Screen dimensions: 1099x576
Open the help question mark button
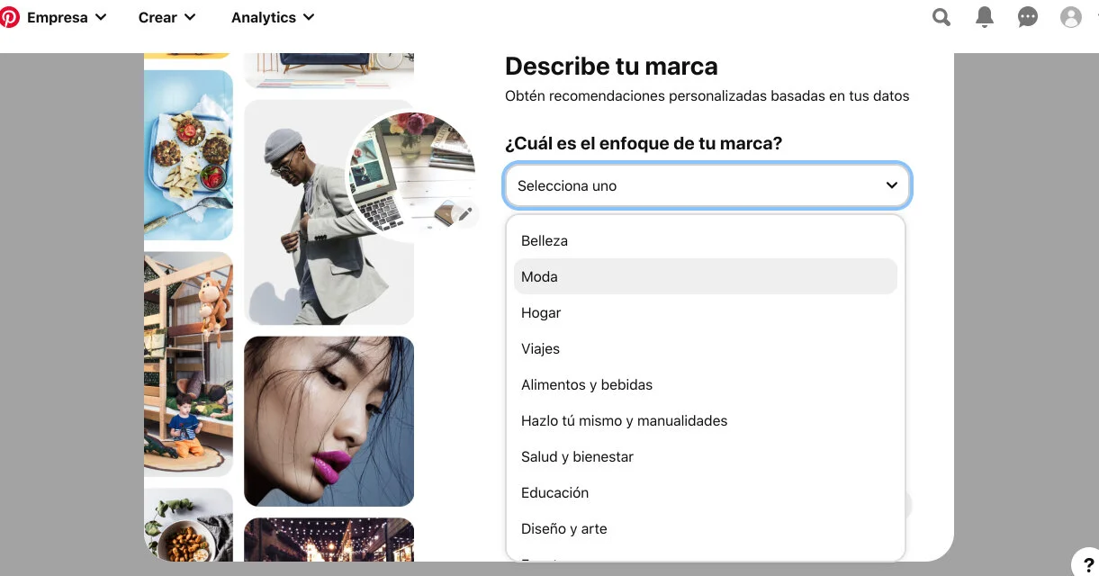tap(1088, 563)
